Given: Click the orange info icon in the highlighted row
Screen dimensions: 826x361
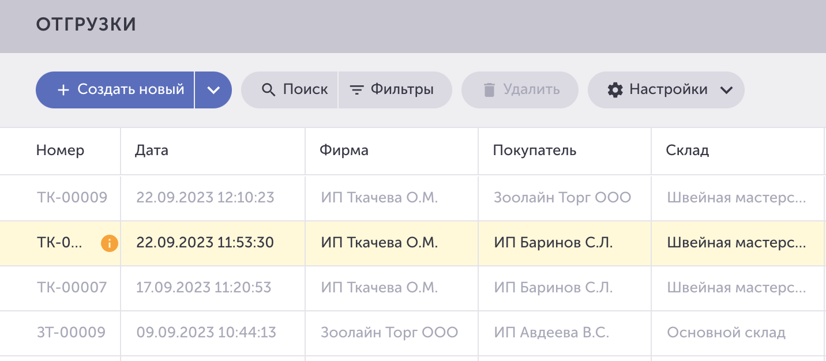Looking at the screenshot, I should tap(109, 243).
